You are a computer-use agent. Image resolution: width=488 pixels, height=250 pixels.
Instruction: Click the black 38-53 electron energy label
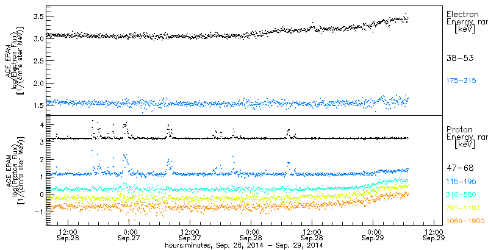(460, 58)
